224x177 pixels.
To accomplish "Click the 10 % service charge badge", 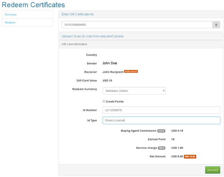I will pyautogui.click(x=162, y=148).
